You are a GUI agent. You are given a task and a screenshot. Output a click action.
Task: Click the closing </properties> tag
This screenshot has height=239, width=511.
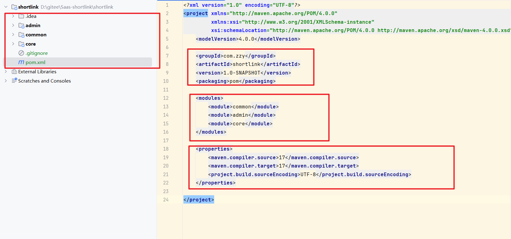click(216, 183)
